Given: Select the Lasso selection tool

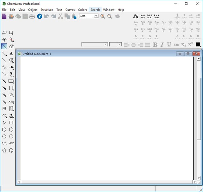Looking at the screenshot, I should pyautogui.click(x=4, y=33).
